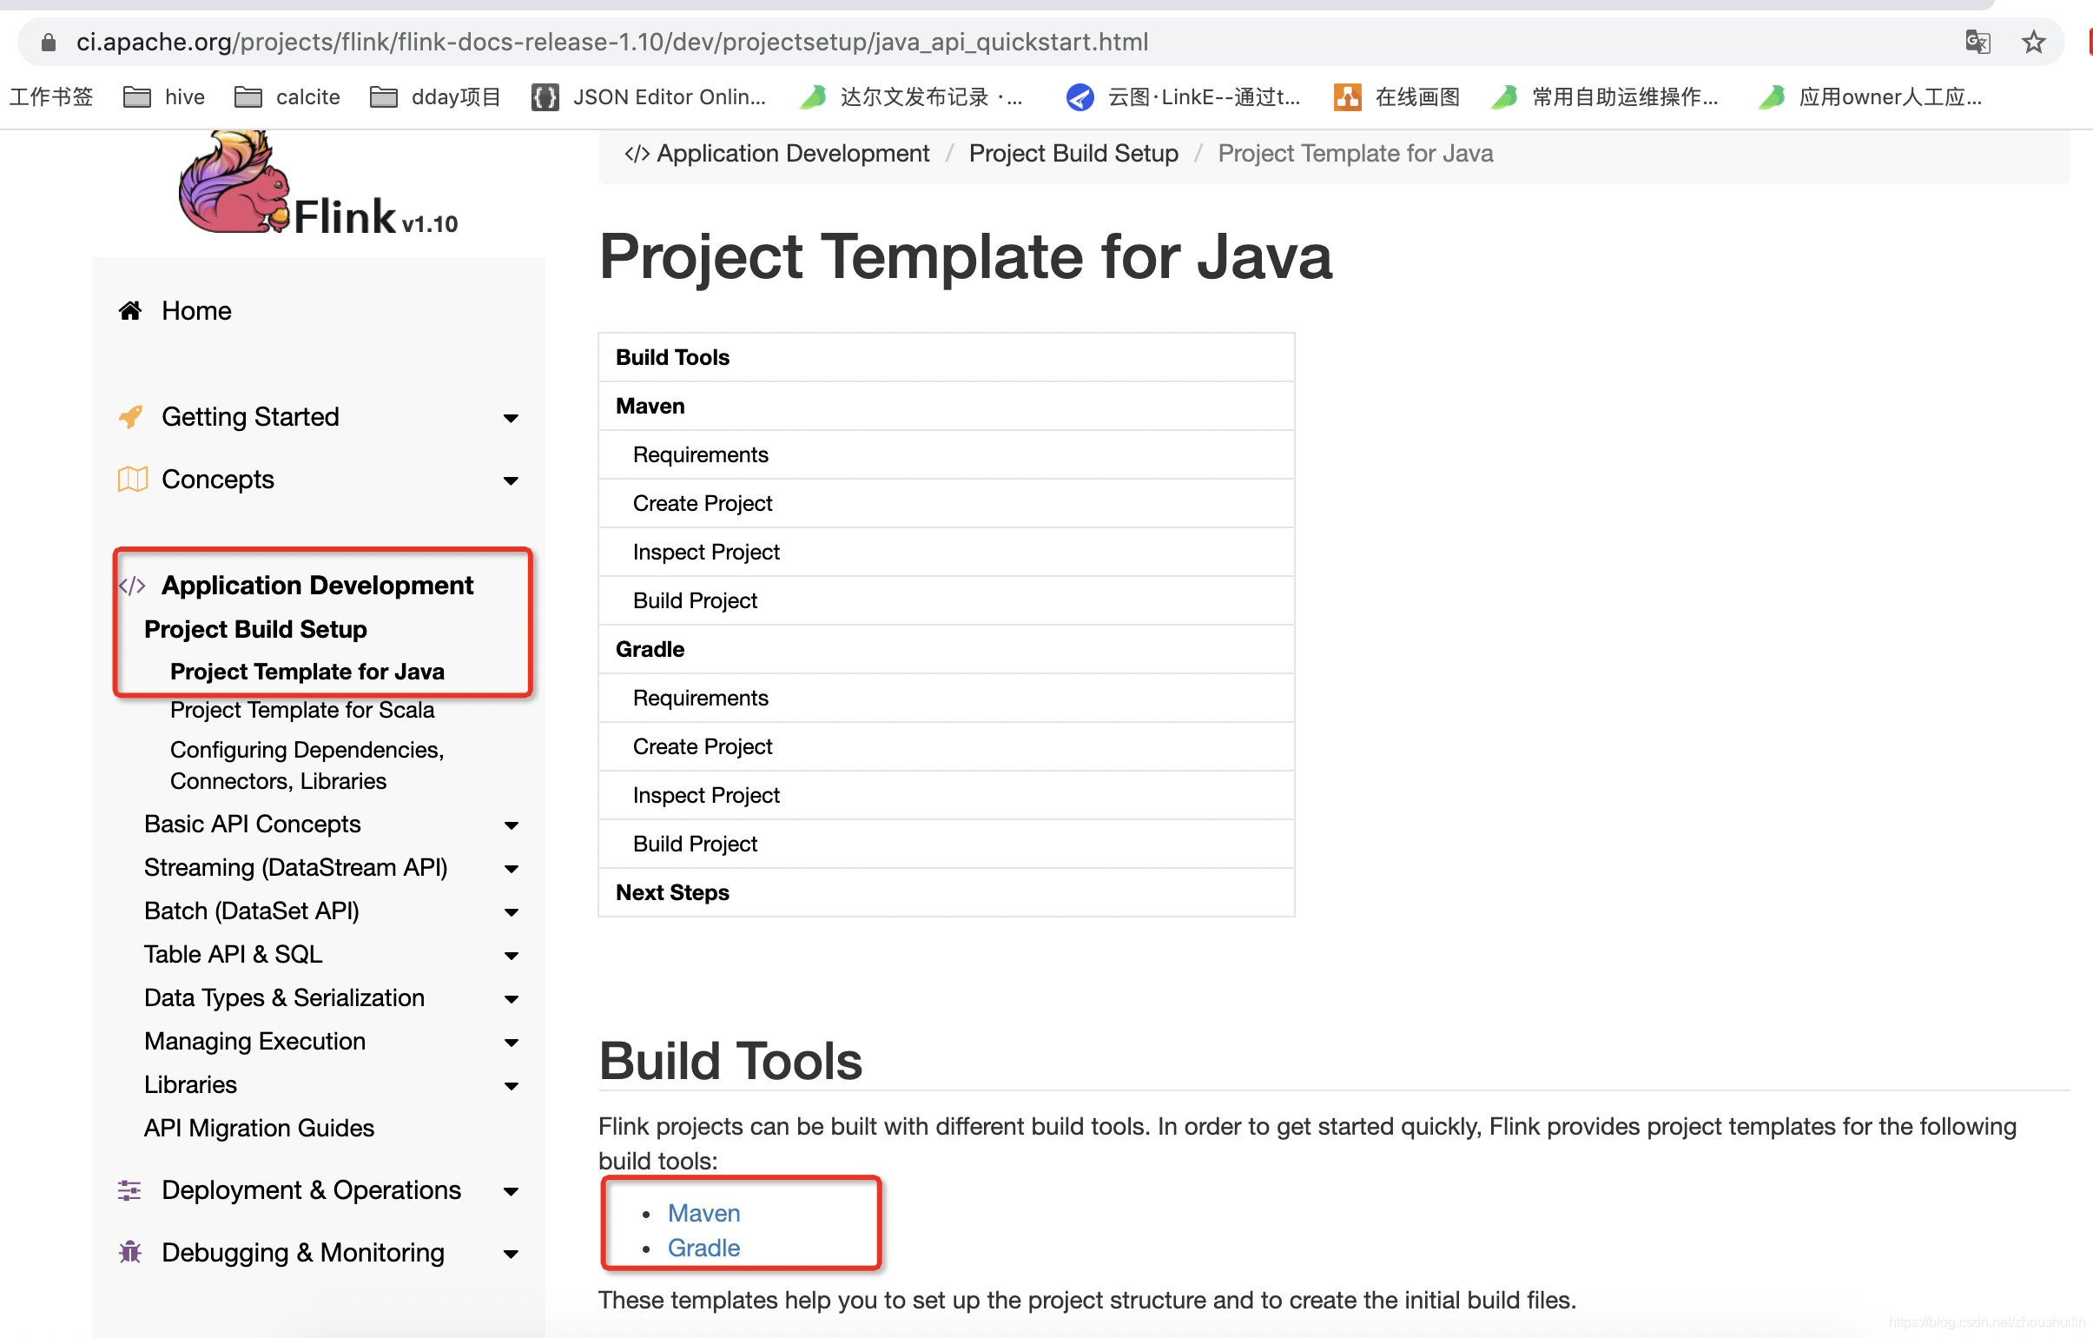Open the Maven link under build tools
This screenshot has width=2093, height=1338.
point(703,1213)
